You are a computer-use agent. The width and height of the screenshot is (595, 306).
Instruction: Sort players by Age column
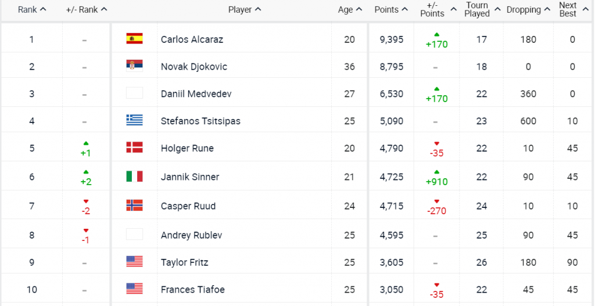coord(350,10)
